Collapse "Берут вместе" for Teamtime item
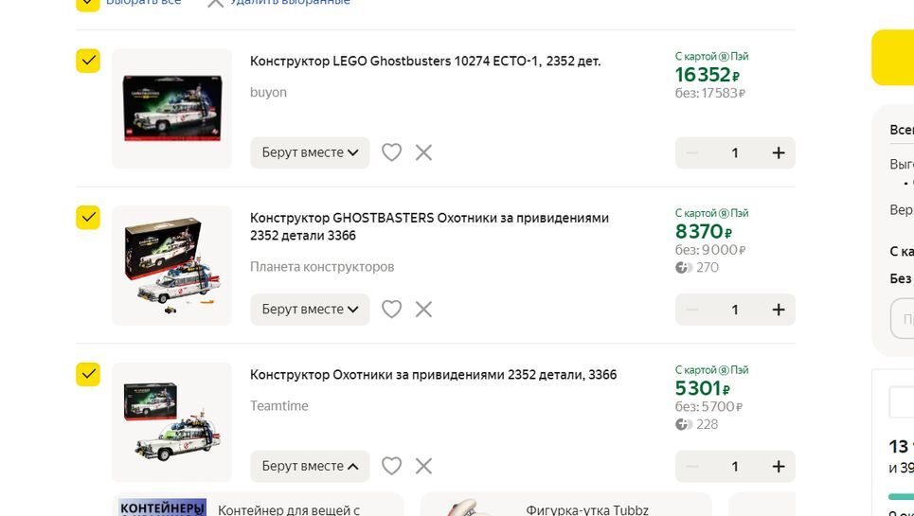Screen dimensions: 914x516 [310, 466]
